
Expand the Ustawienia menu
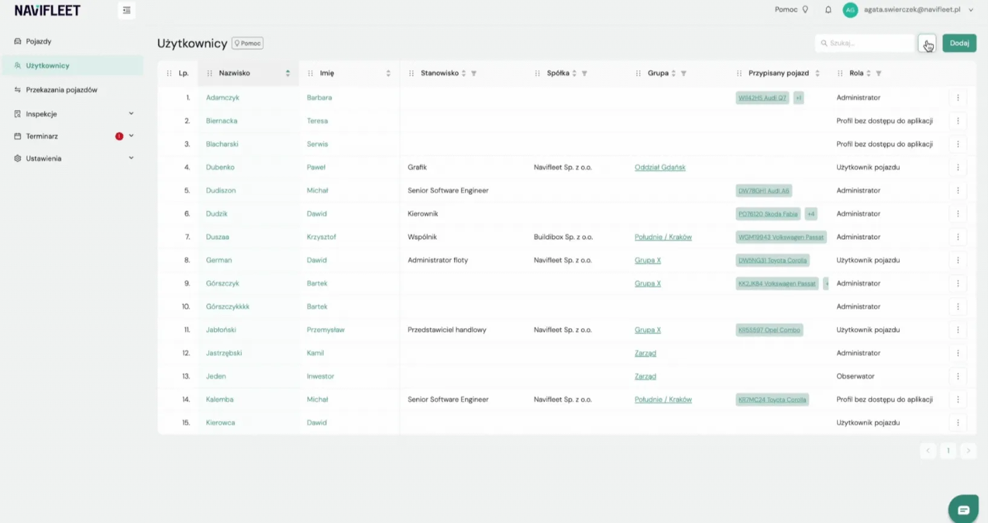131,158
